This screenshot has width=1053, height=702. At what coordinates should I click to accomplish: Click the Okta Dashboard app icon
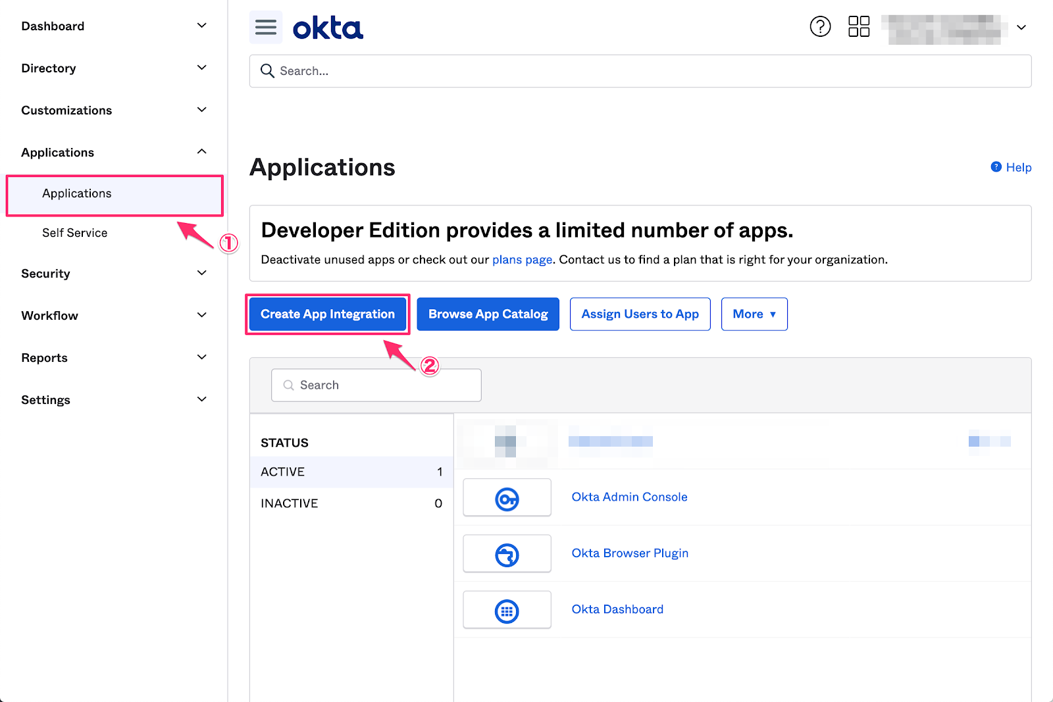pos(507,611)
